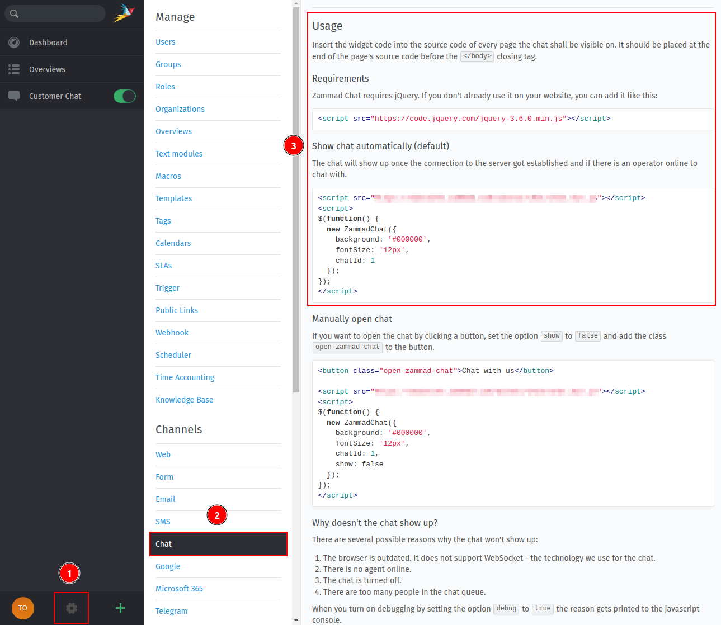Go to Macros settings

(x=168, y=176)
